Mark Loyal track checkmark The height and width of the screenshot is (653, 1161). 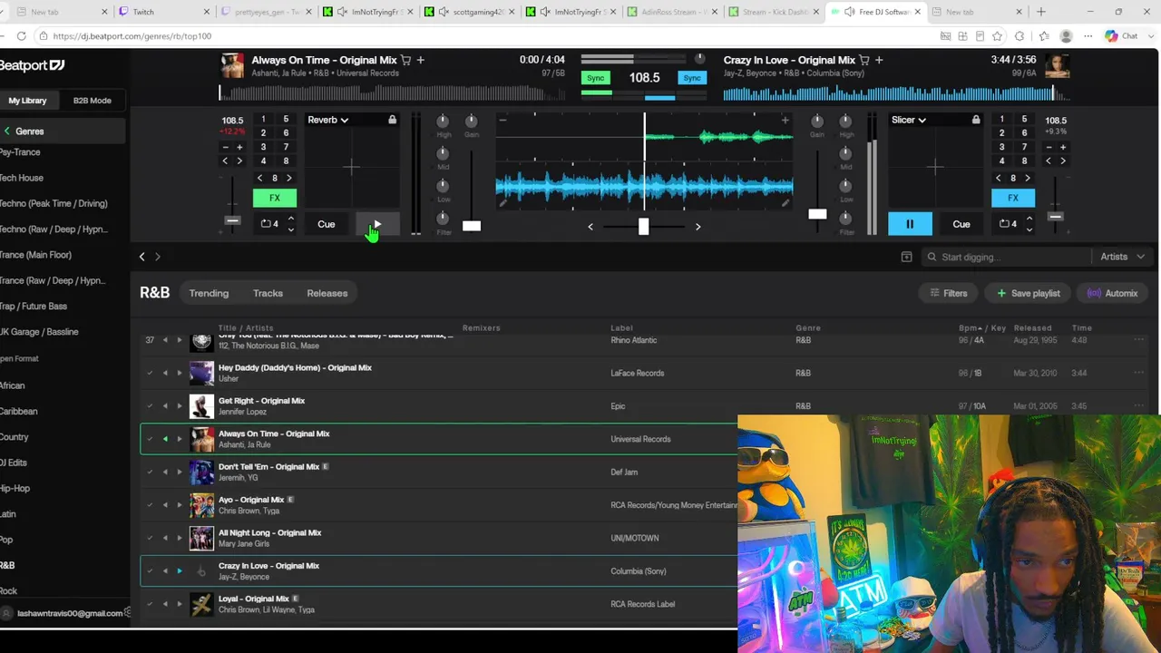coord(150,604)
